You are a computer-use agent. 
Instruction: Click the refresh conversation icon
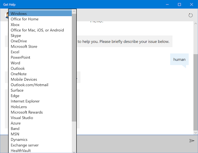pyautogui.click(x=191, y=15)
